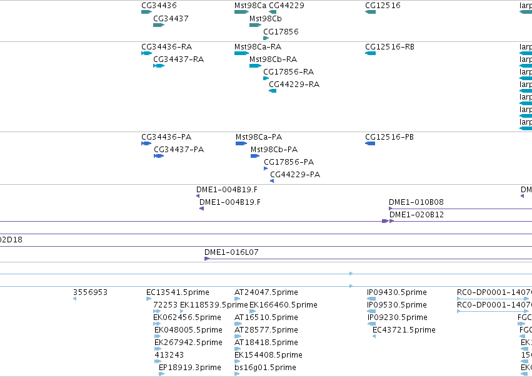Viewport: 532px width, 377px height.
Task: Click the bs16g01.5prime EST label
Action: pos(265,367)
